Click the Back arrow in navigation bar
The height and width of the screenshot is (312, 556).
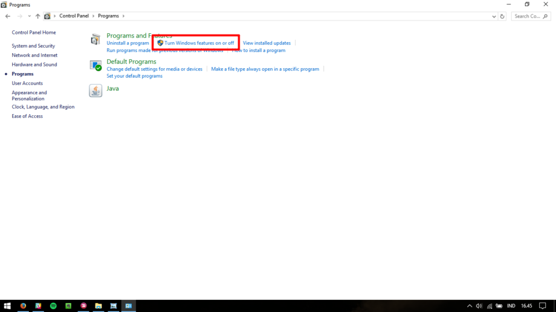[x=8, y=16]
